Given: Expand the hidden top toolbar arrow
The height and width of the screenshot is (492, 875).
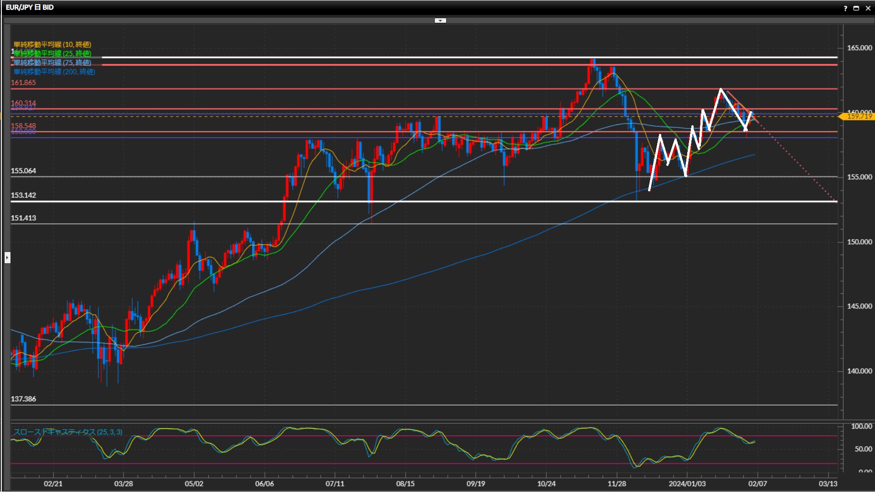Looking at the screenshot, I should 440,20.
